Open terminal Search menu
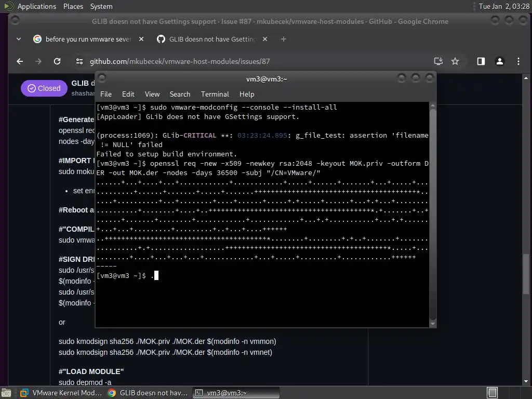The image size is (532, 399). [x=180, y=95]
